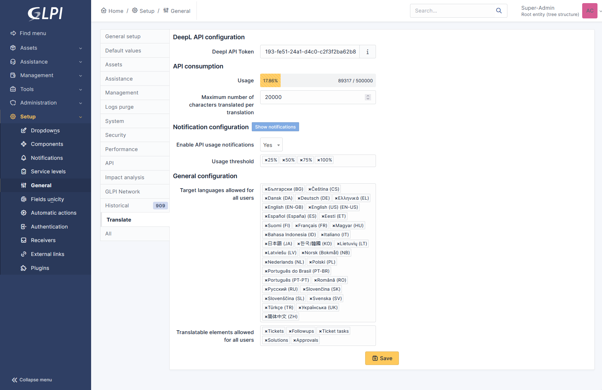This screenshot has height=390, width=602.
Task: Click the Collapse menu chevrons icon
Action: click(x=14, y=380)
